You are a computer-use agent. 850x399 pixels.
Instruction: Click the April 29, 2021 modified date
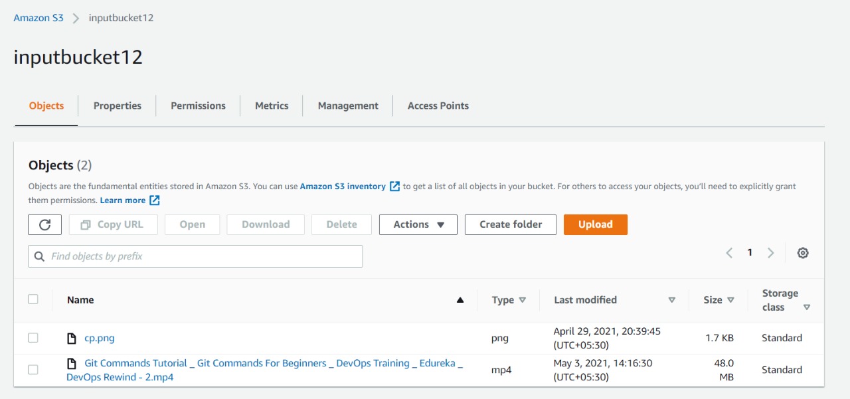(x=607, y=338)
